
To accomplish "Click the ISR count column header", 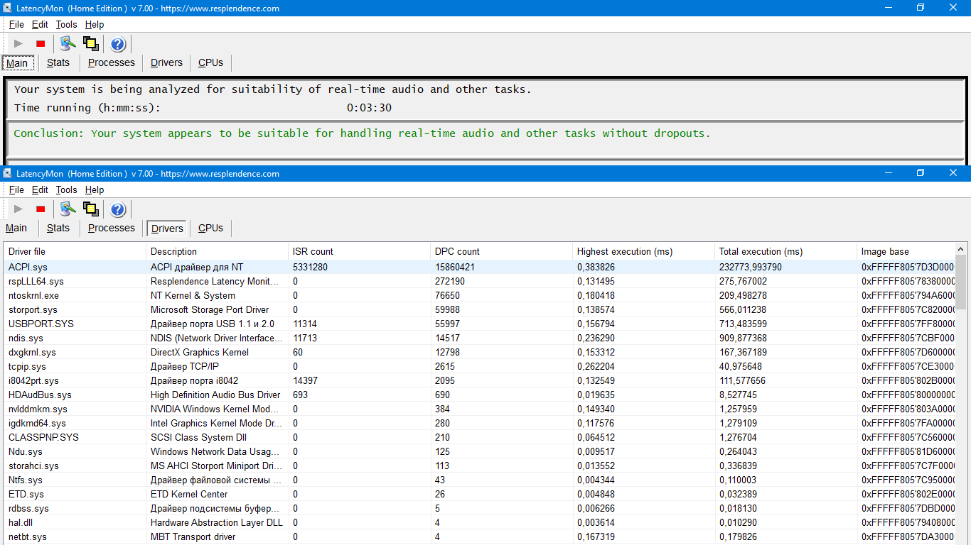I will 312,251.
